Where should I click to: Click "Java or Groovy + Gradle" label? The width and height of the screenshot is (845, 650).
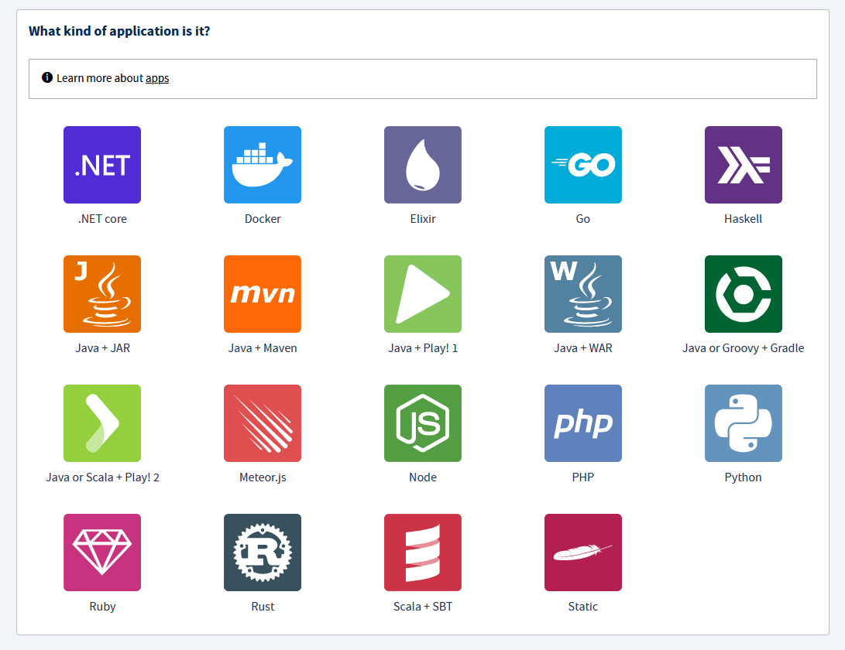(743, 348)
